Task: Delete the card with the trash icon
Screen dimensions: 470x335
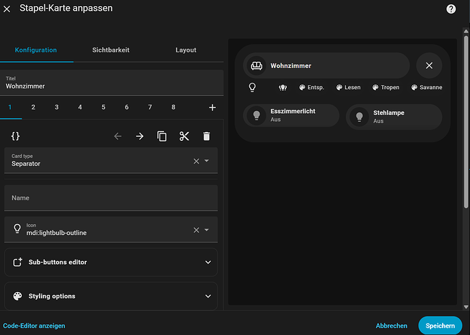Action: (206, 136)
